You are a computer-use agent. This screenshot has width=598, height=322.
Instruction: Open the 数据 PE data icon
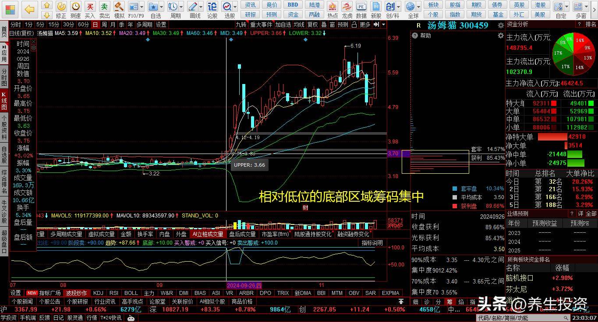pyautogui.click(x=361, y=7)
